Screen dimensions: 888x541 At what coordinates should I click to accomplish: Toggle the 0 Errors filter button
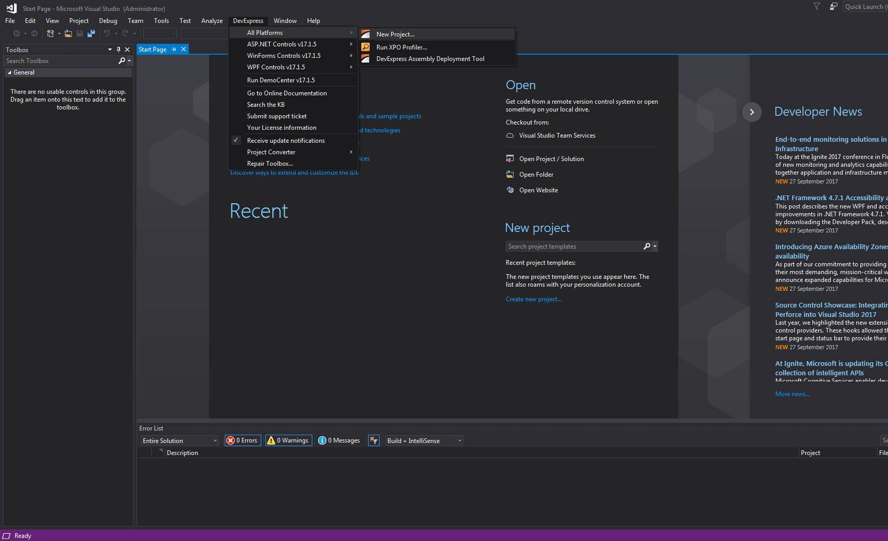coord(242,440)
